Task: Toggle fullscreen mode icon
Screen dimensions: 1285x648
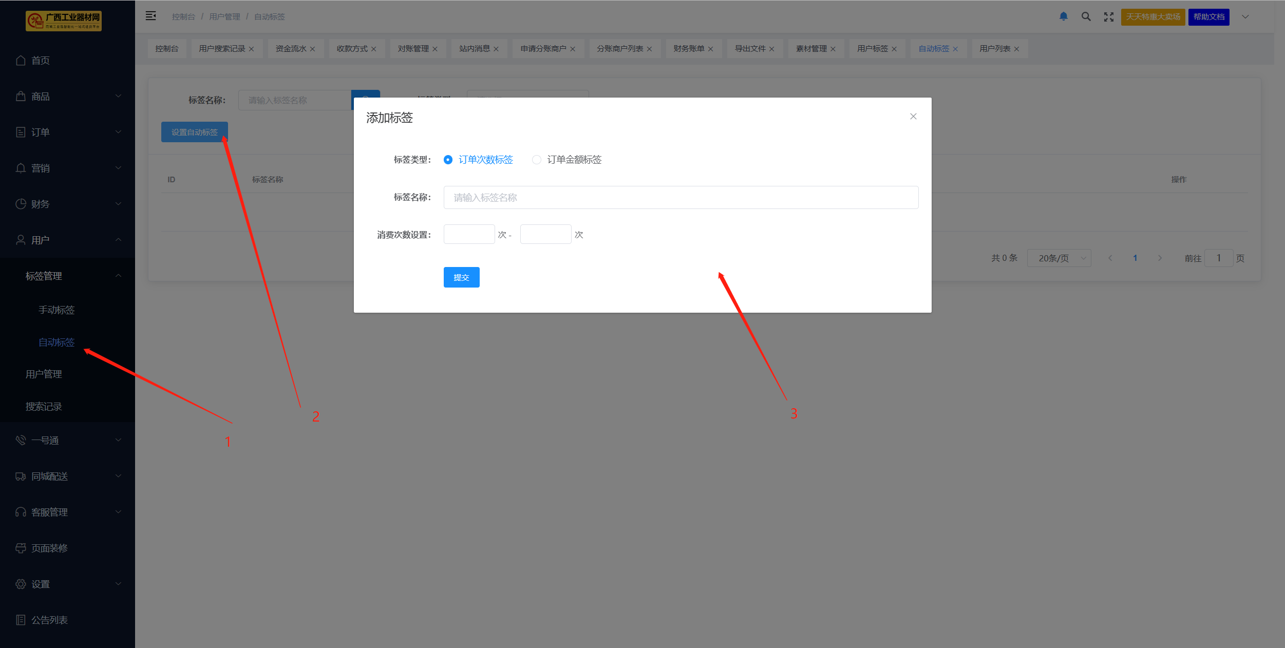Action: pos(1108,17)
